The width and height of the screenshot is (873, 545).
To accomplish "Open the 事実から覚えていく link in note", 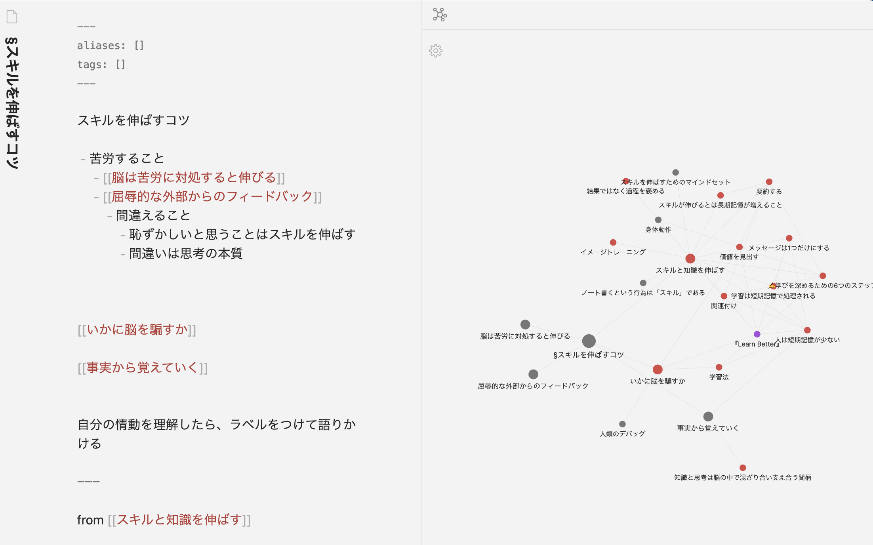I will click(142, 368).
